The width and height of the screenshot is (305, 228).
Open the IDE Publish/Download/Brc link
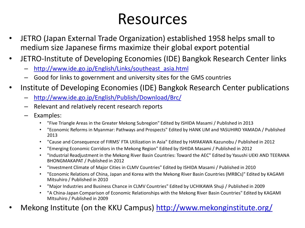point(108,97)
